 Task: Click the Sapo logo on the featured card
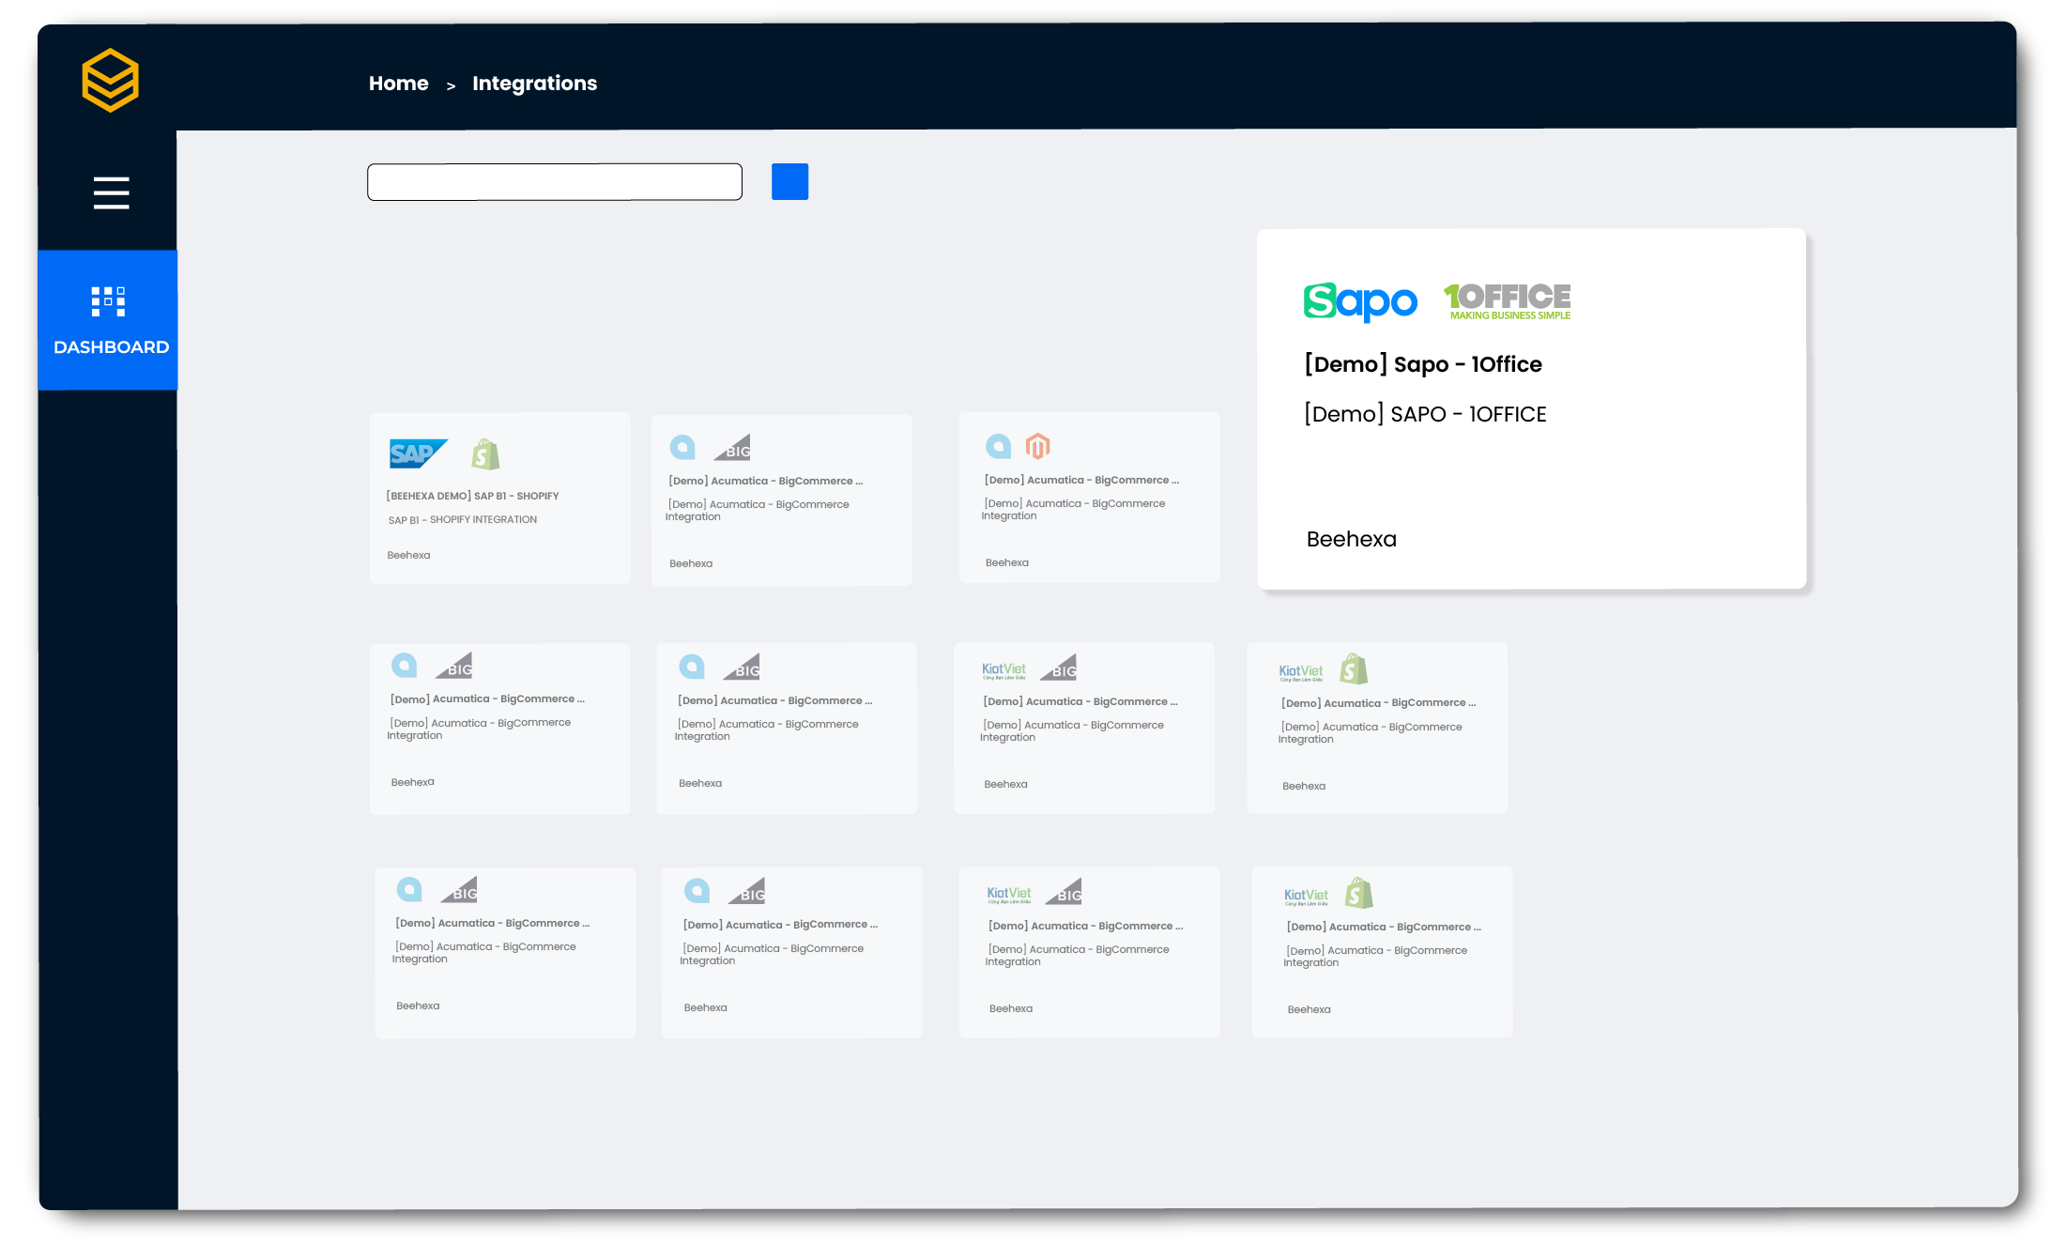(x=1360, y=301)
